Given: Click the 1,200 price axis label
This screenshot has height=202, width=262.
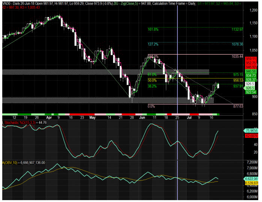Looking at the screenshot, I should click(x=253, y=10).
